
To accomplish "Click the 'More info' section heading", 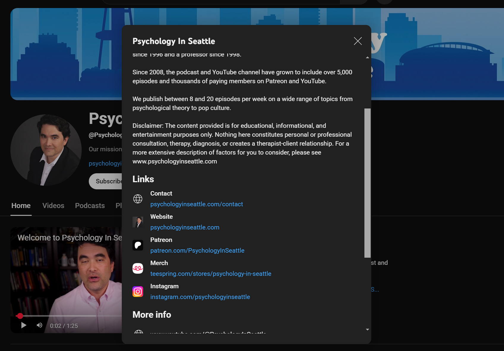I will [x=152, y=315].
